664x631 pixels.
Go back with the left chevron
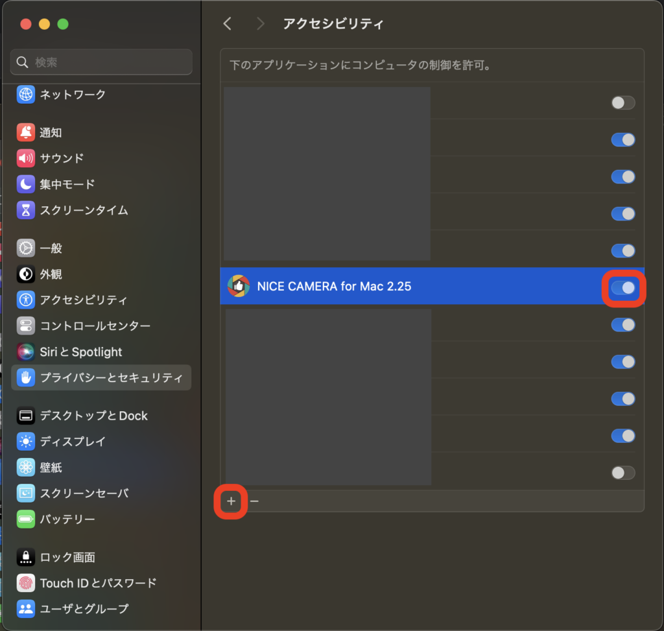tap(228, 24)
